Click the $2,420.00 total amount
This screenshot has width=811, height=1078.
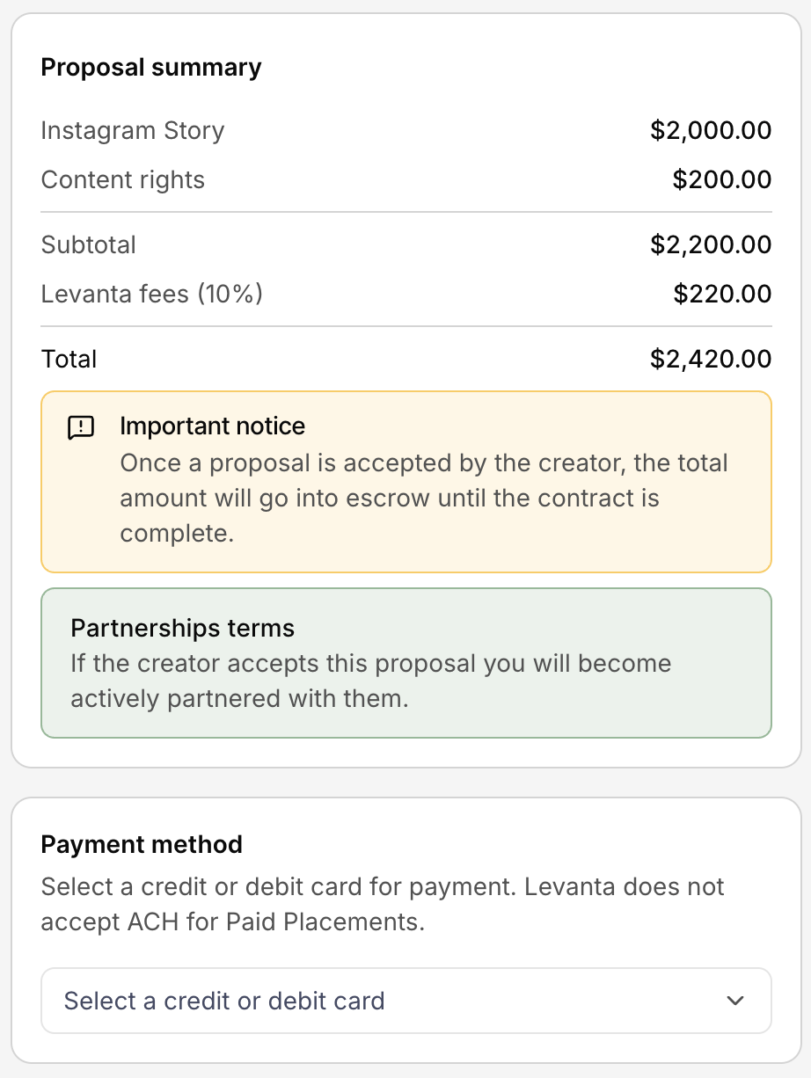click(x=711, y=359)
